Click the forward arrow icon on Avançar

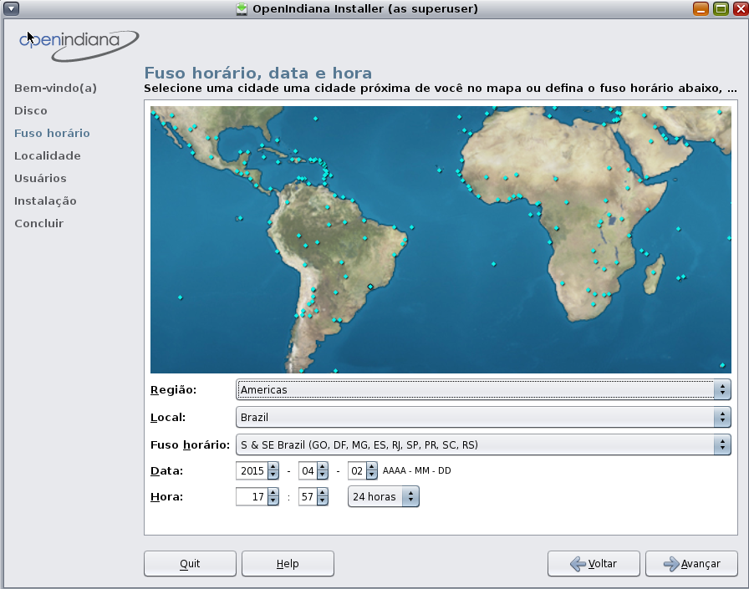(x=671, y=564)
